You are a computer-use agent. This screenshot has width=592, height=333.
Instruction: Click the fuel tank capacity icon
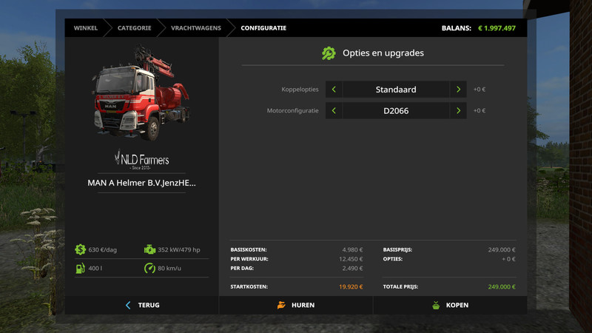tap(80, 268)
